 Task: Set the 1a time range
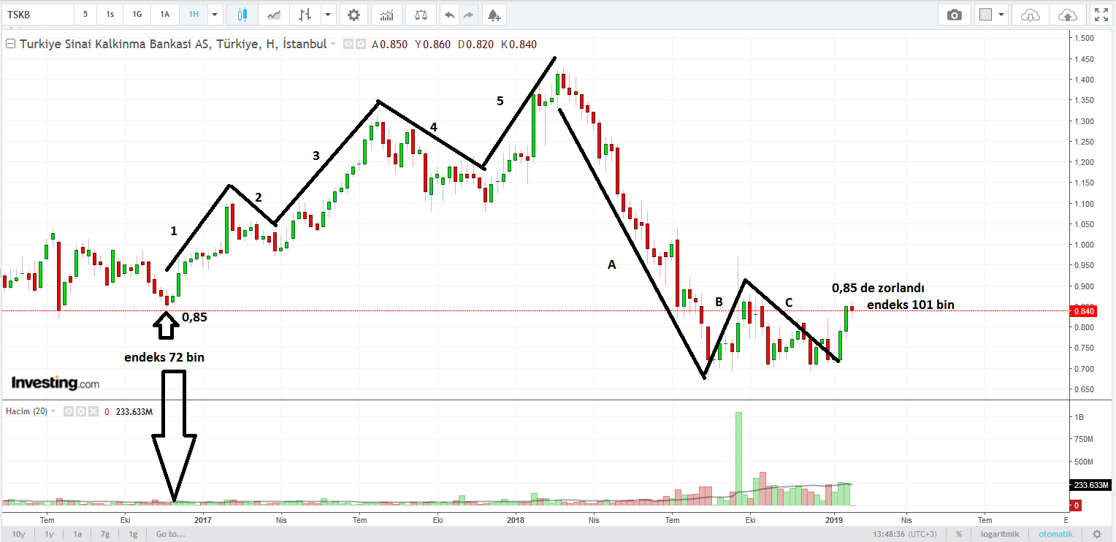[x=77, y=534]
